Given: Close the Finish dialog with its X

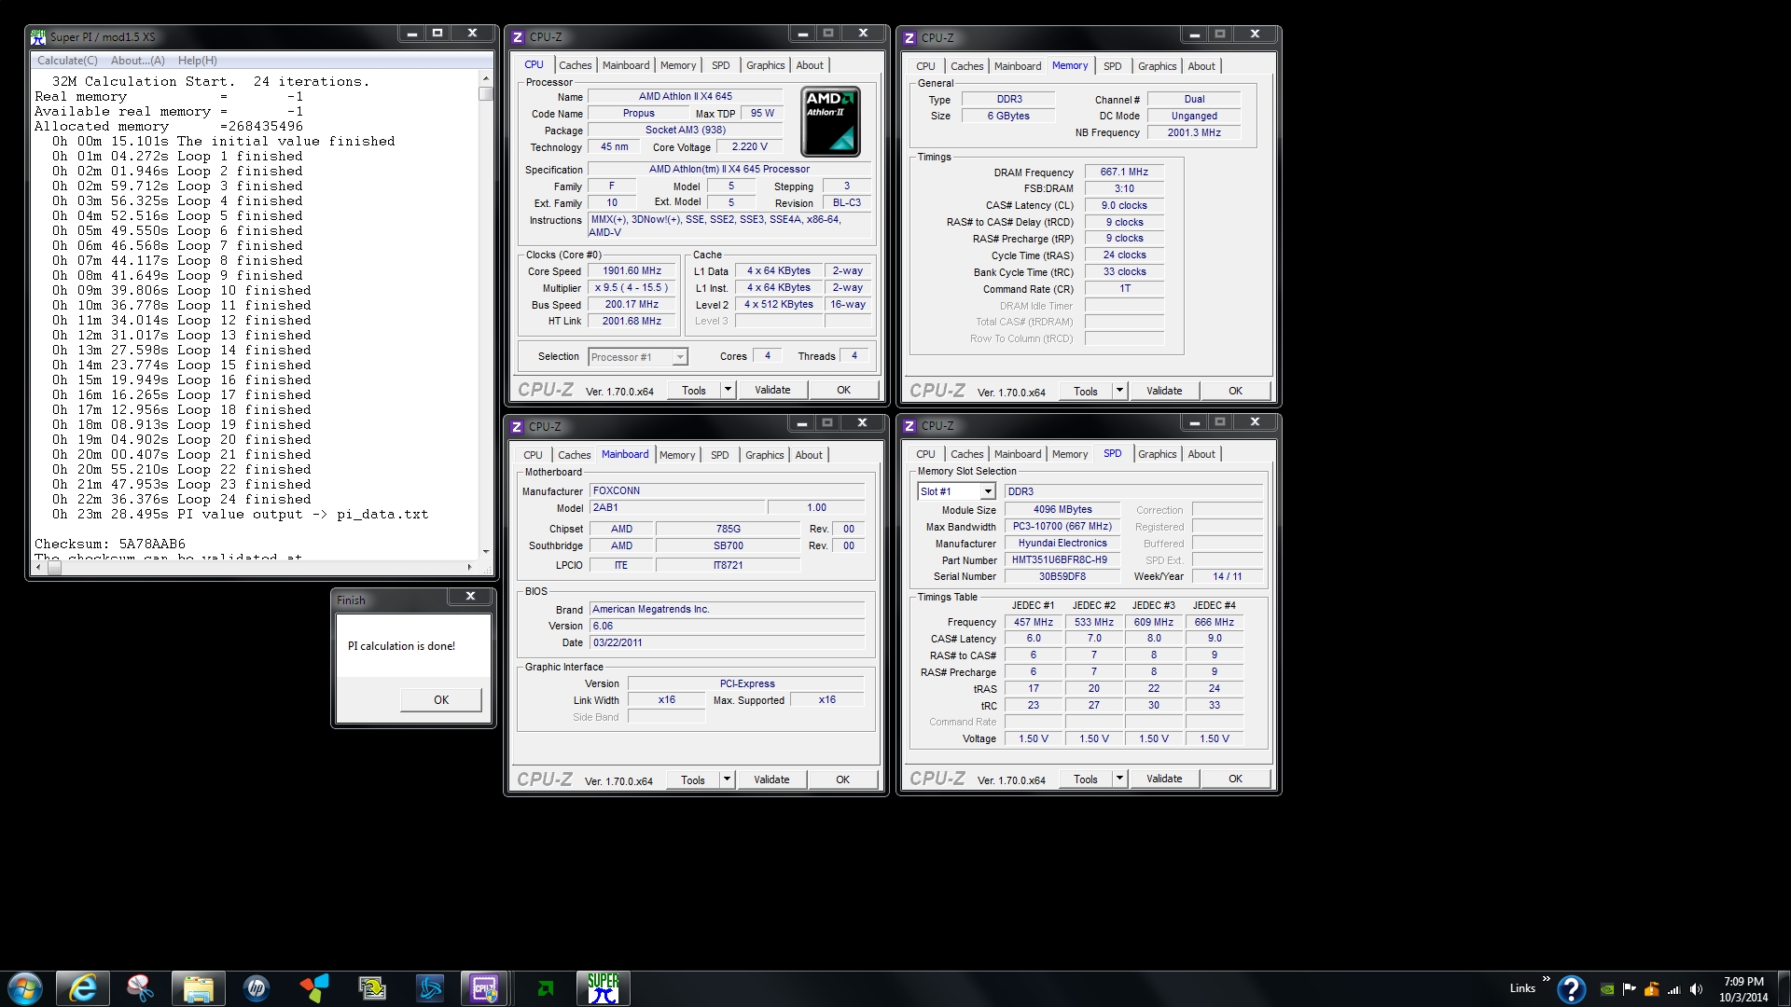Looking at the screenshot, I should click(470, 596).
